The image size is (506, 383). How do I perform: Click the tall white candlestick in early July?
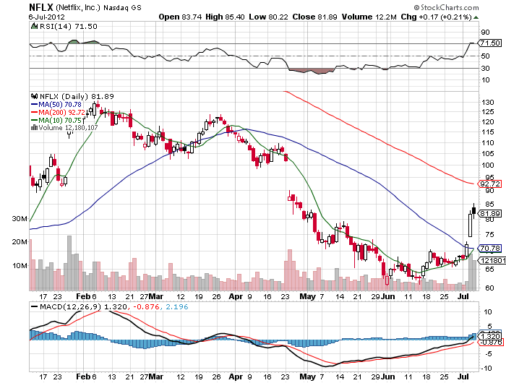470,224
